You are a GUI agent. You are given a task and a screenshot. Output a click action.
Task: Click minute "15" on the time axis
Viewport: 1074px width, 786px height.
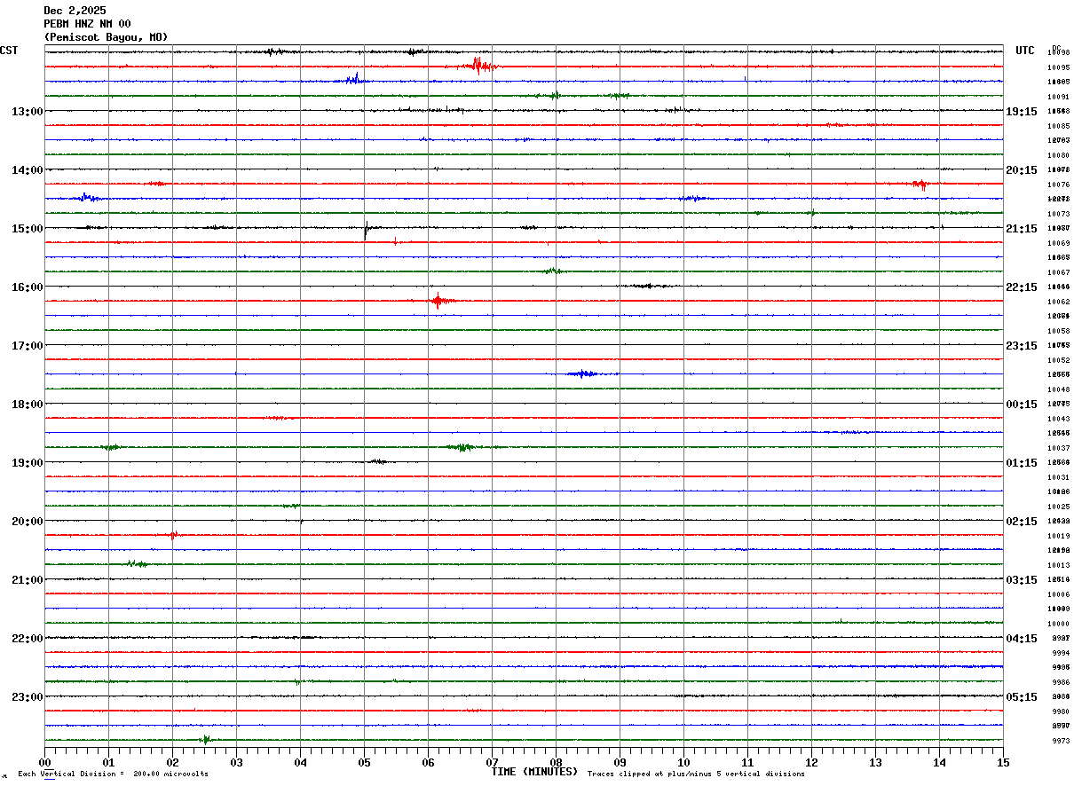click(x=1003, y=762)
